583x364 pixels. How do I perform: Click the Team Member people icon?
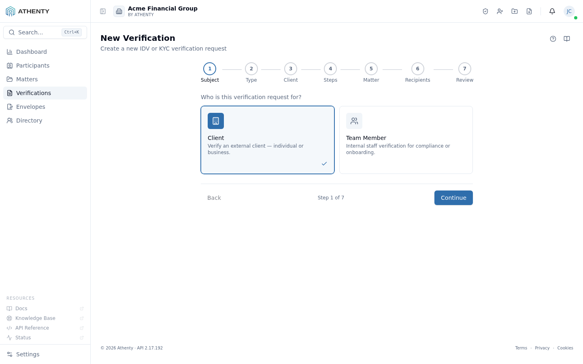click(354, 121)
